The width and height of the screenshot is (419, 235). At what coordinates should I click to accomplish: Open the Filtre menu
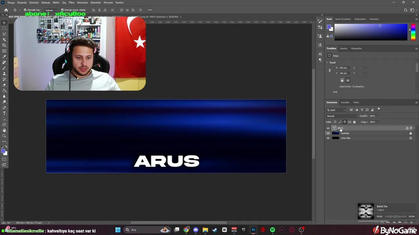click(71, 3)
